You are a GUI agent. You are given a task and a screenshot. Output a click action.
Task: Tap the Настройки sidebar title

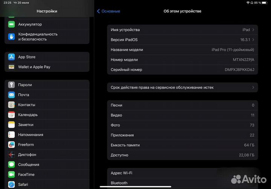[47, 11]
